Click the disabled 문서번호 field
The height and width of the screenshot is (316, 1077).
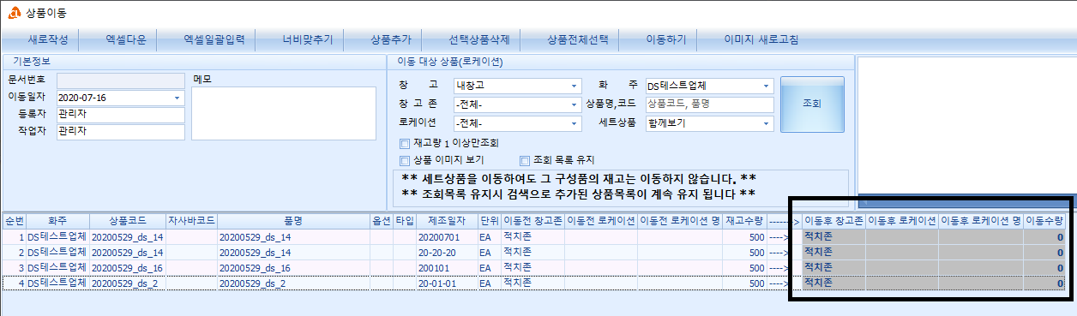click(120, 80)
